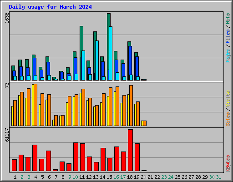Click the orange sites bar for day 7
This screenshot has height=182, width=233.
56,121
